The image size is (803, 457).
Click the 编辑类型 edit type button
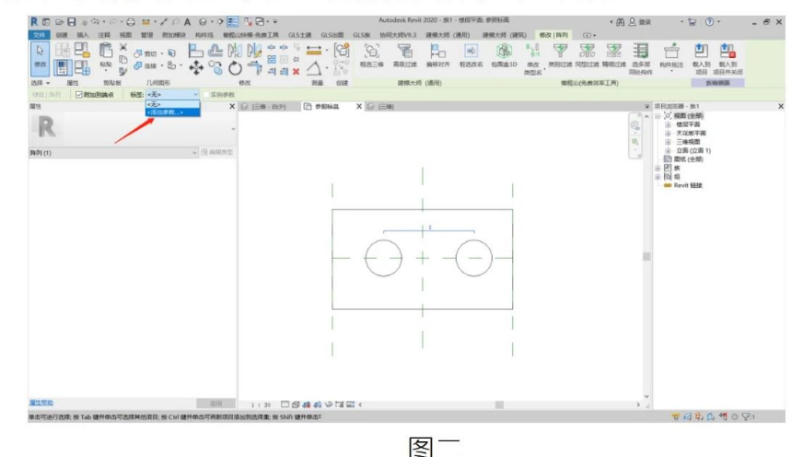coord(217,152)
